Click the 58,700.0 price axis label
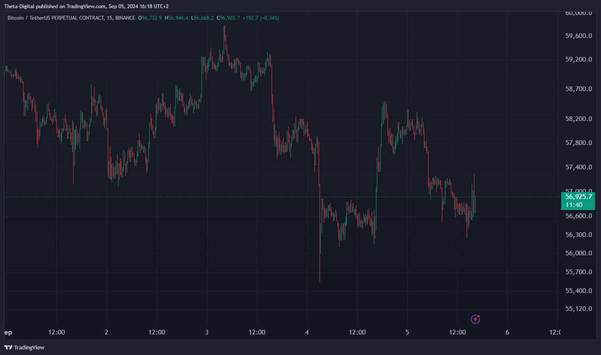 click(x=578, y=89)
